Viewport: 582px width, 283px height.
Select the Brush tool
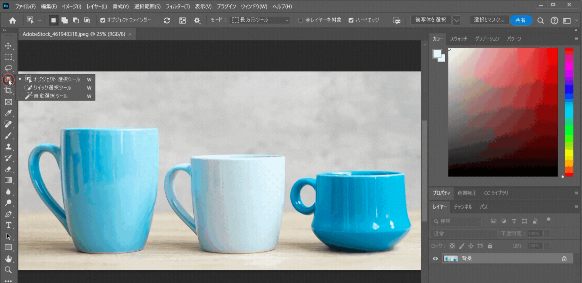[x=8, y=136]
